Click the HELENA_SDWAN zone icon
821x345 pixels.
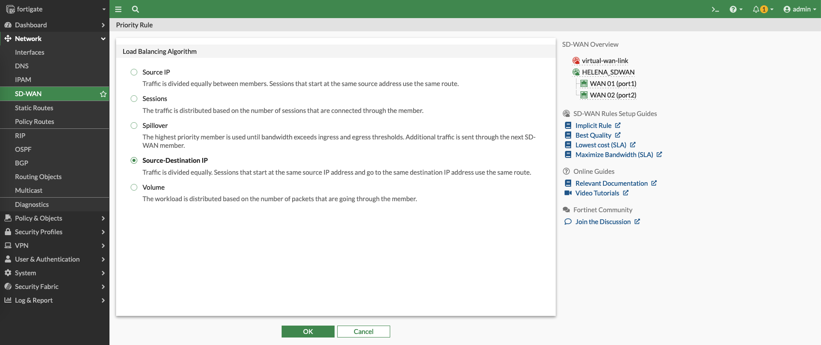(576, 72)
